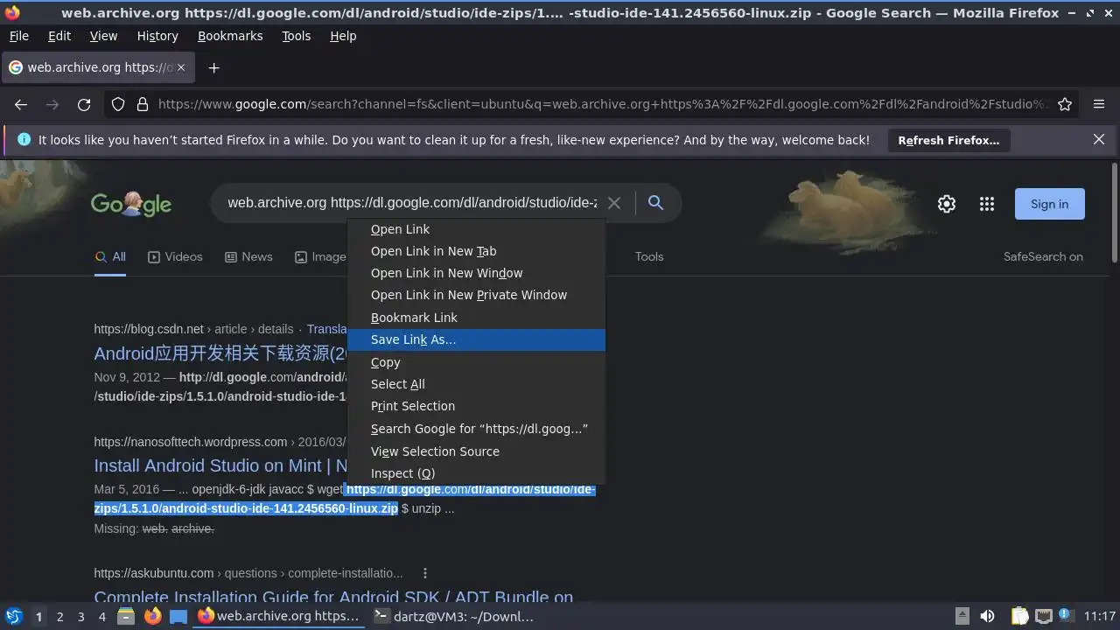Choose Inspect (Q)
Image resolution: width=1120 pixels, height=630 pixels.
[476, 473]
